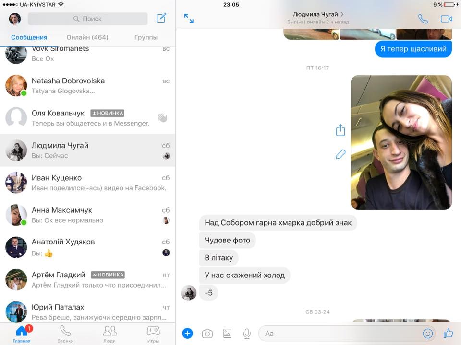
Task: Send a thumbs-up like
Action: (448, 333)
